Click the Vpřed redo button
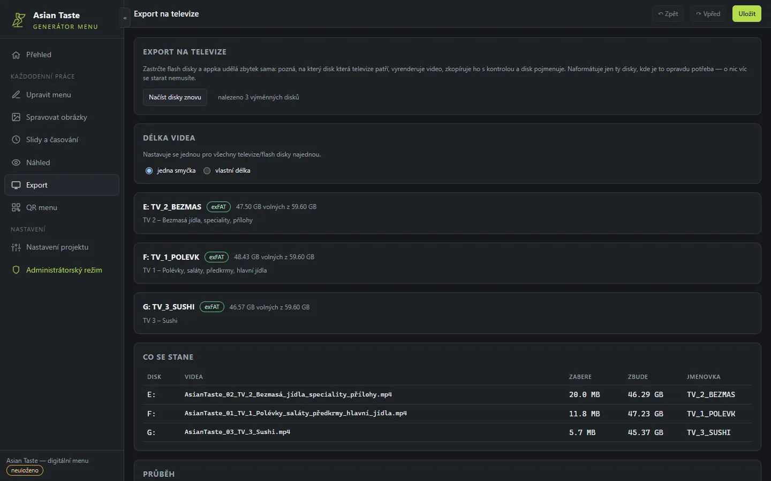This screenshot has height=481, width=771. pyautogui.click(x=708, y=14)
